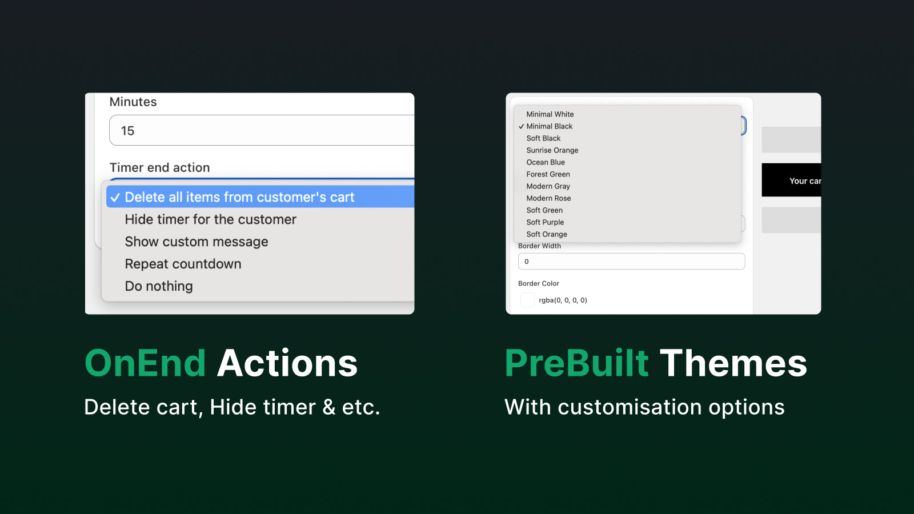Pick the Ocean Blue theme
The width and height of the screenshot is (914, 514).
pyautogui.click(x=546, y=162)
